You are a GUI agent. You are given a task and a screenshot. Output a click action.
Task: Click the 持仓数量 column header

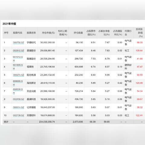[78, 33]
